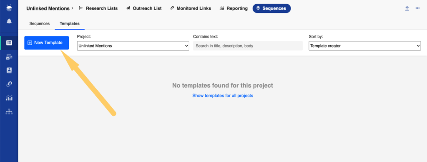Select the Templates tab
Image resolution: width=427 pixels, height=162 pixels.
(x=70, y=23)
